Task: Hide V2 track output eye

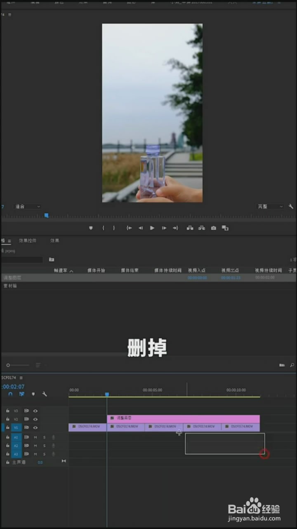Action: (35, 419)
